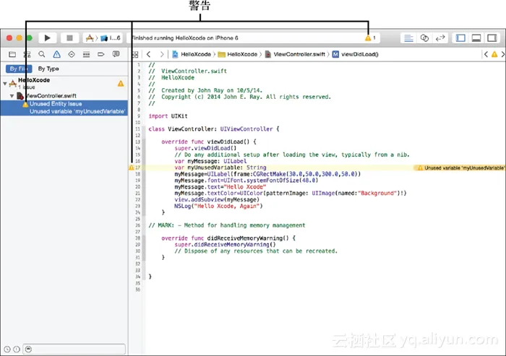Viewport: 506px width, 356px height.
Task: Run the project with the Play button
Action: (x=48, y=38)
